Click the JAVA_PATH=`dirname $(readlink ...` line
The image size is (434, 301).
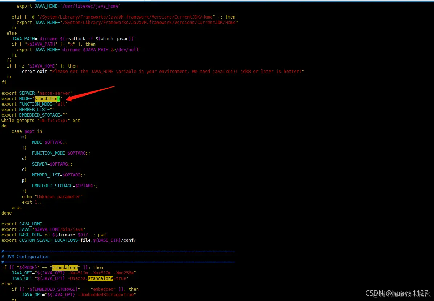pyautogui.click(x=74, y=39)
